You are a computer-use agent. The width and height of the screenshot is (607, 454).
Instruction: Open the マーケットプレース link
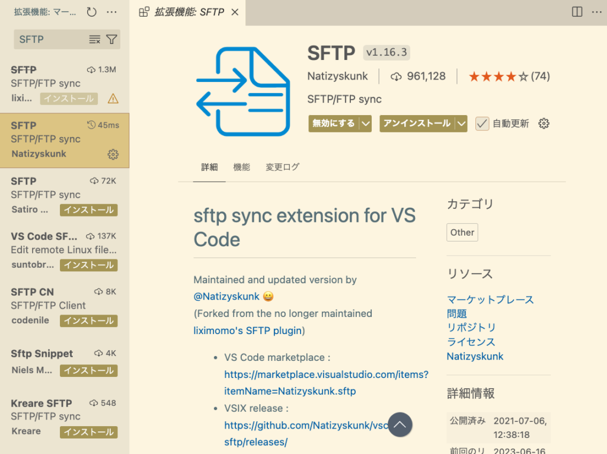coord(490,300)
